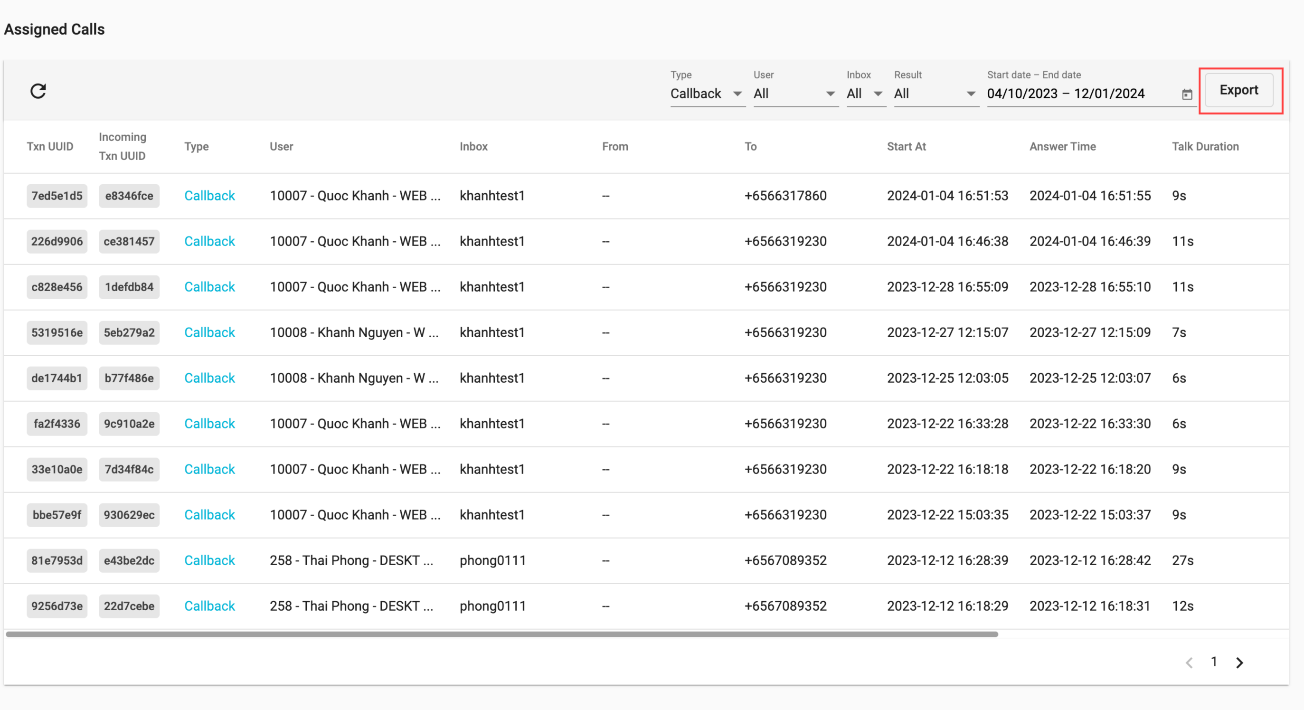Click the Talk Duration column header
The width and height of the screenshot is (1304, 710).
point(1205,146)
